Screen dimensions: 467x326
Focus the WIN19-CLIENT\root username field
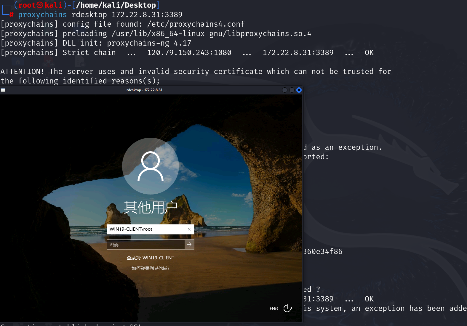coord(147,229)
